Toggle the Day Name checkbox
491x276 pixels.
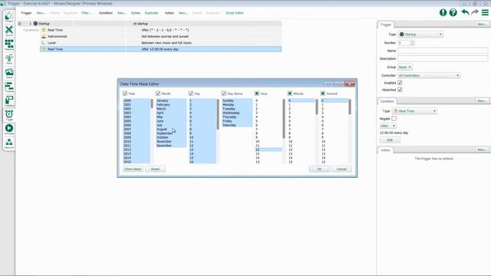click(x=224, y=94)
